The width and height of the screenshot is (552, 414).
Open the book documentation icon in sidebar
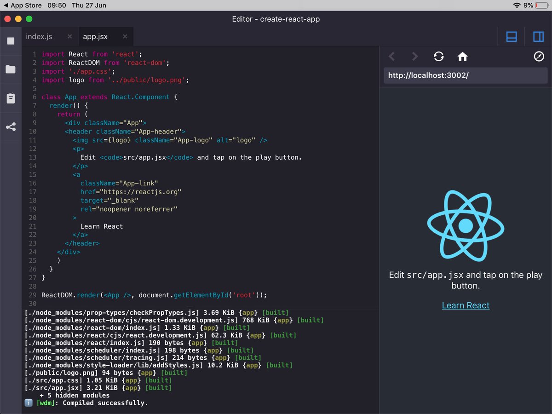click(11, 98)
